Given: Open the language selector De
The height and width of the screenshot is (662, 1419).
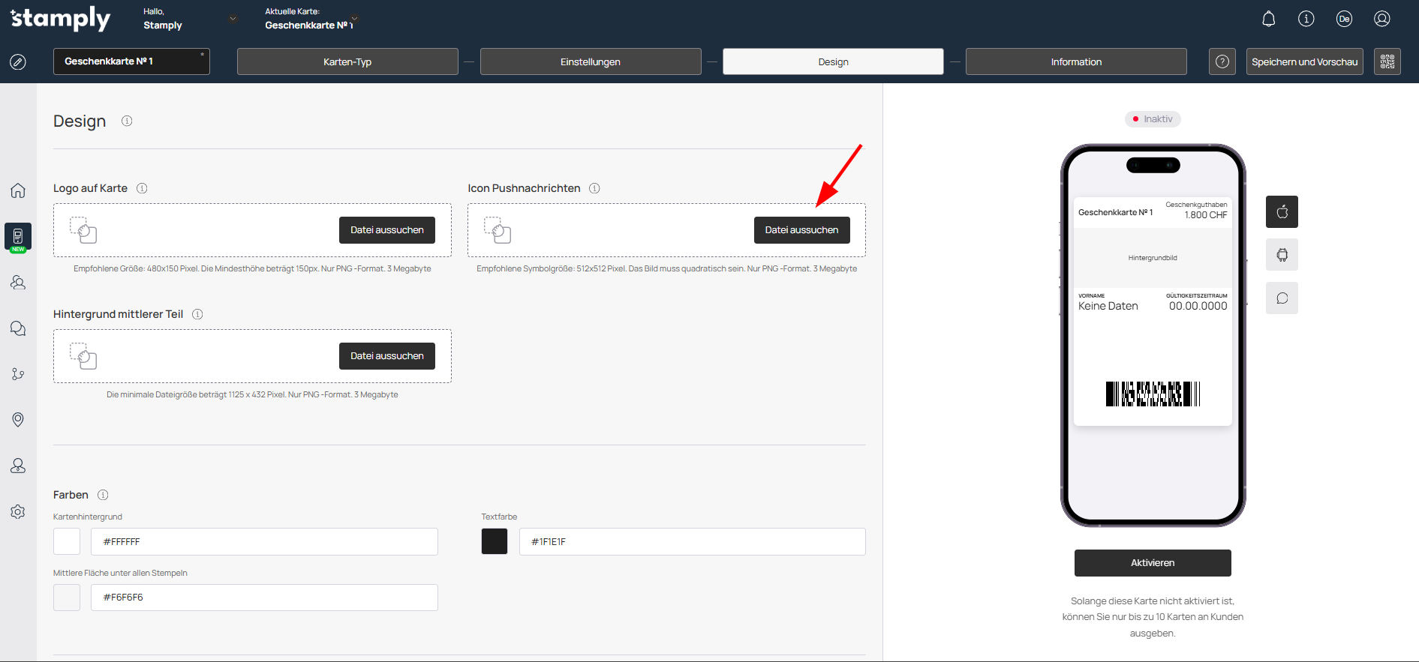Looking at the screenshot, I should (1344, 19).
